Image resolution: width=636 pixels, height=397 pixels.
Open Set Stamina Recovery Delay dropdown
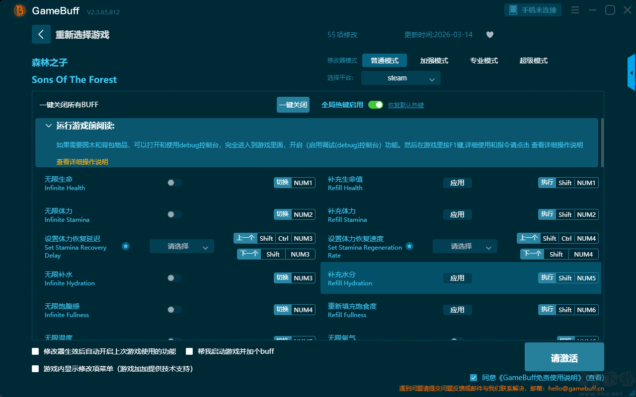pos(182,246)
